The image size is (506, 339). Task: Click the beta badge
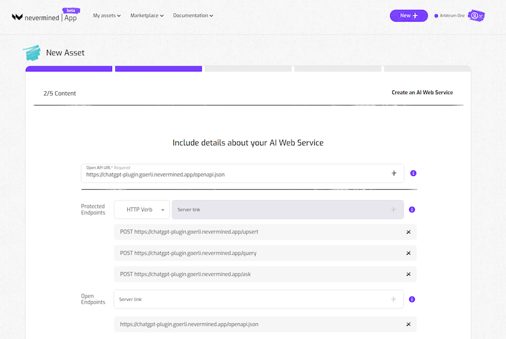(x=71, y=11)
